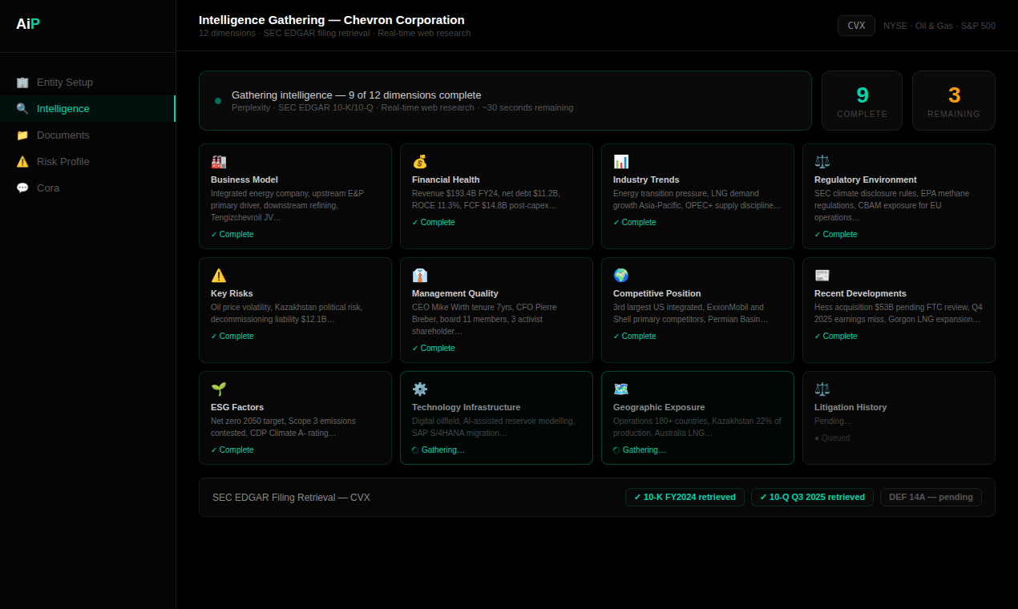Click the Technology Infrastructure gear icon
This screenshot has height=609, width=1018.
[x=420, y=389]
